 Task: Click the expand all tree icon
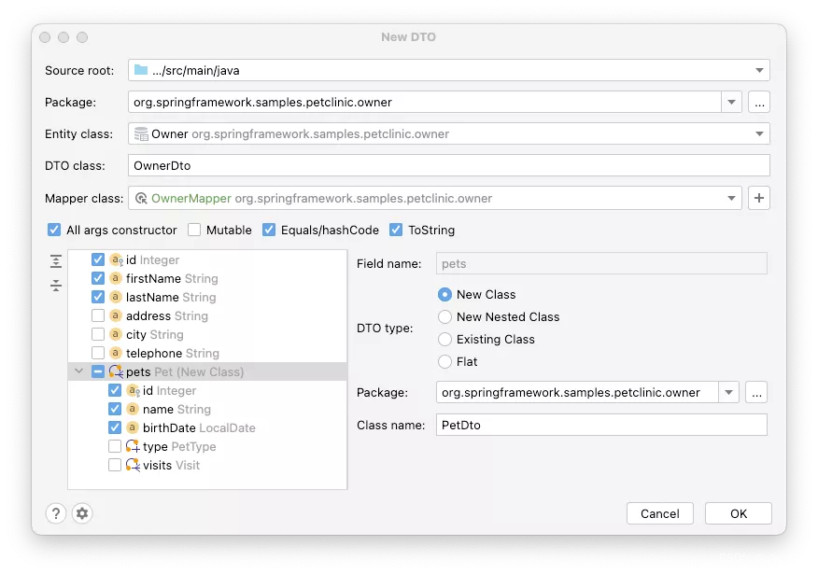[x=56, y=261]
